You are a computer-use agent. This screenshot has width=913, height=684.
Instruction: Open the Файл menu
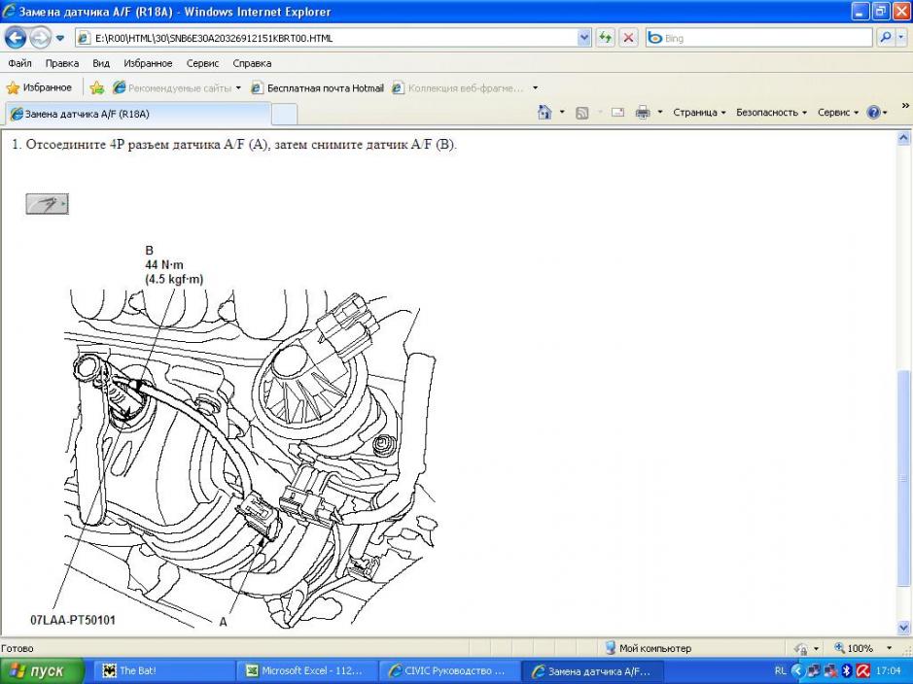point(19,63)
